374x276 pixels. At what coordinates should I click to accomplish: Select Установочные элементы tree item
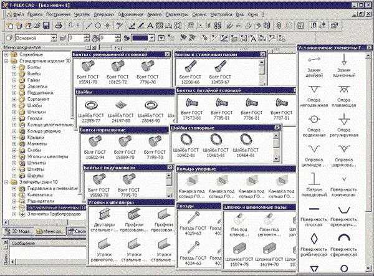[x=56, y=207]
